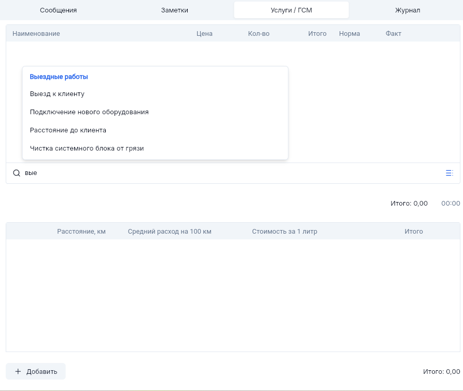Click the Норма column header
Viewport: 463px width, 391px height.
coord(349,34)
